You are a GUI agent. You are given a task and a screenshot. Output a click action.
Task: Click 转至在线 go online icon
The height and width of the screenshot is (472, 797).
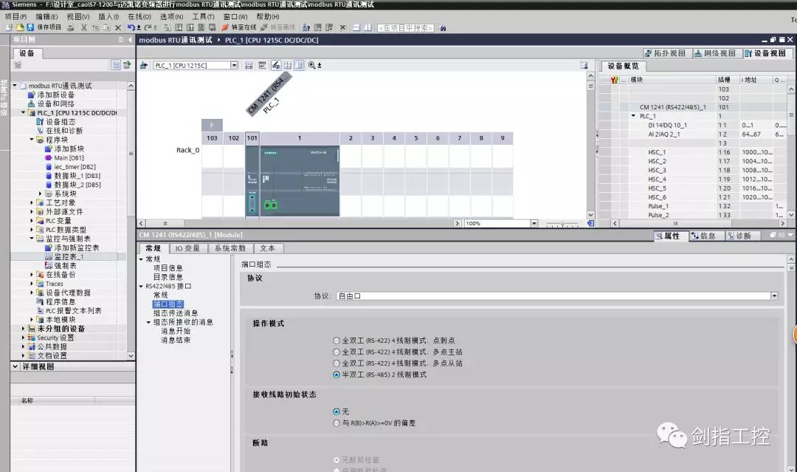(x=238, y=27)
